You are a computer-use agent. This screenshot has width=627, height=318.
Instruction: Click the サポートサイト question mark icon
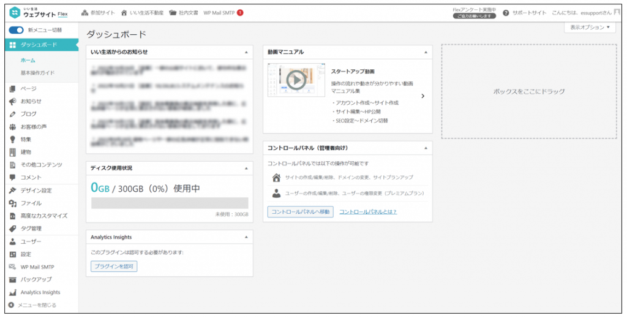pyautogui.click(x=506, y=12)
